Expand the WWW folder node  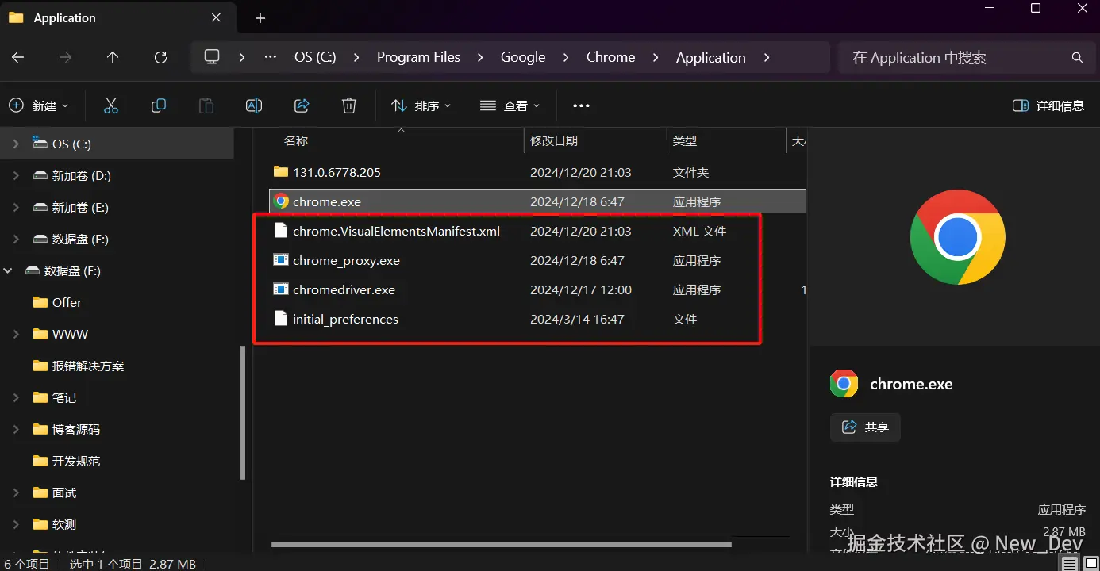(x=16, y=334)
